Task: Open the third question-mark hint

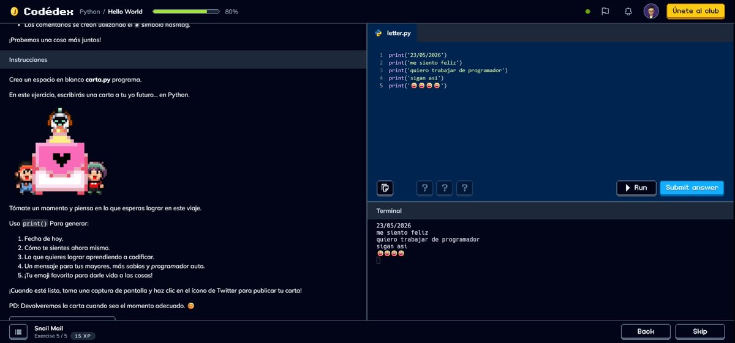Action: coord(465,188)
